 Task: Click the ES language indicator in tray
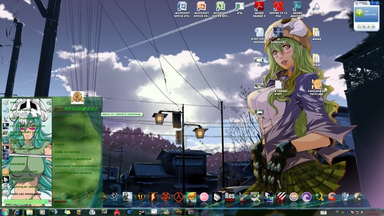(337, 211)
